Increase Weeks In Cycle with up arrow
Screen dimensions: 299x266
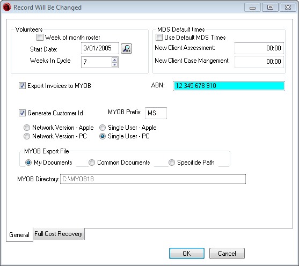tap(114, 60)
